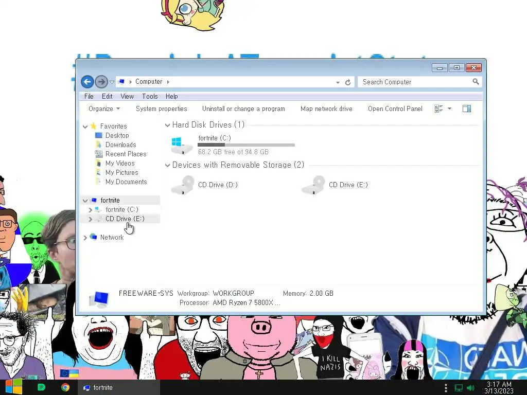Open Downloads in Favorites
The height and width of the screenshot is (395, 527).
click(x=120, y=145)
